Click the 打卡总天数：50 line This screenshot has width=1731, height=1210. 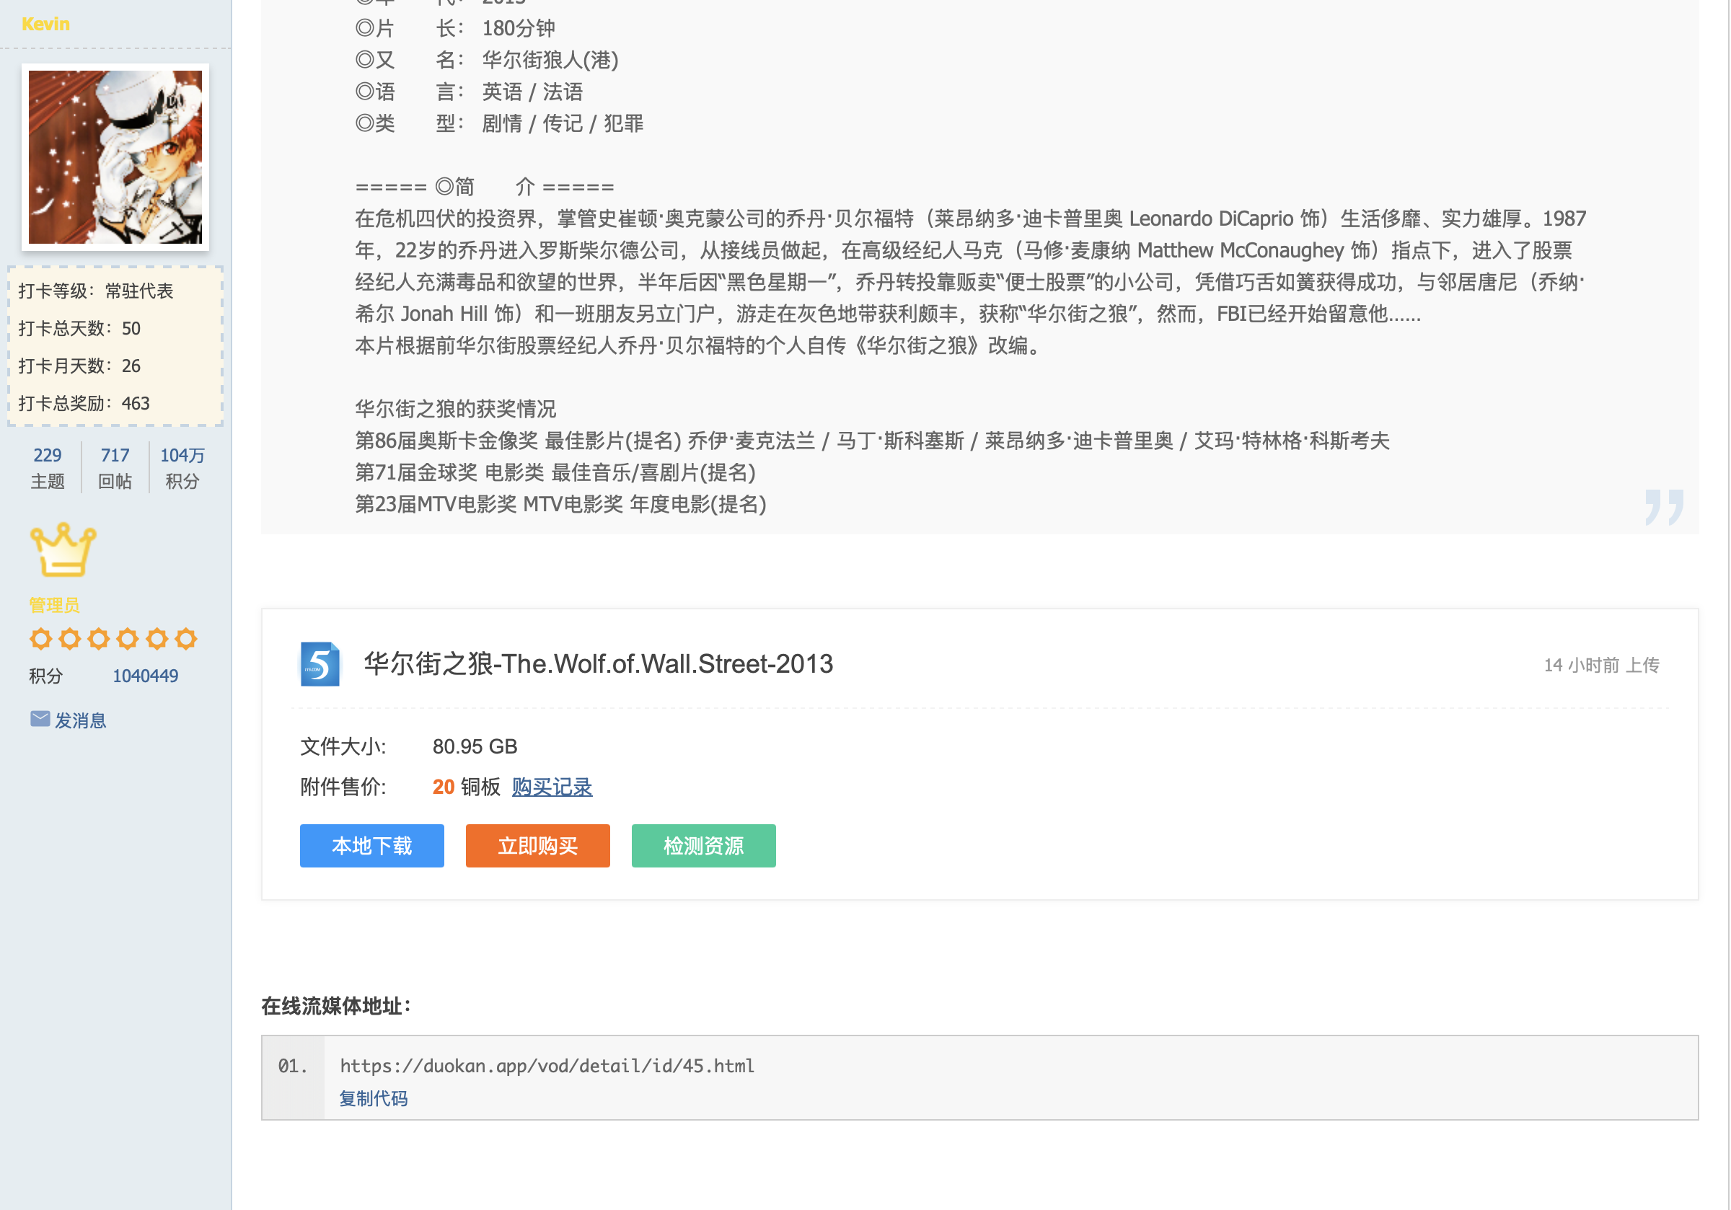pyautogui.click(x=79, y=328)
